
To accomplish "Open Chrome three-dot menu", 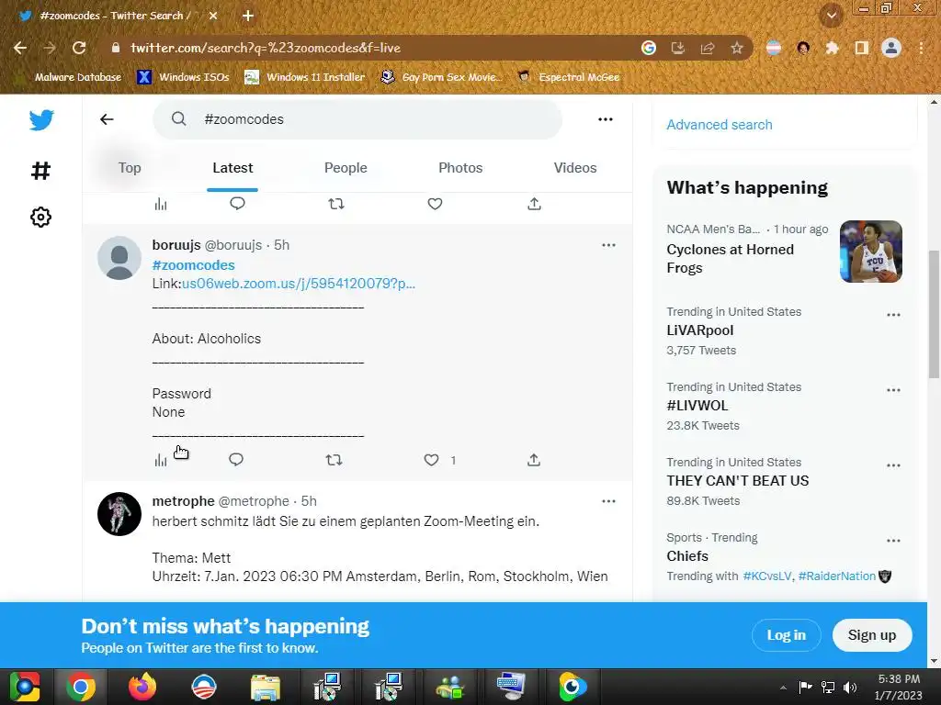I will 921,48.
